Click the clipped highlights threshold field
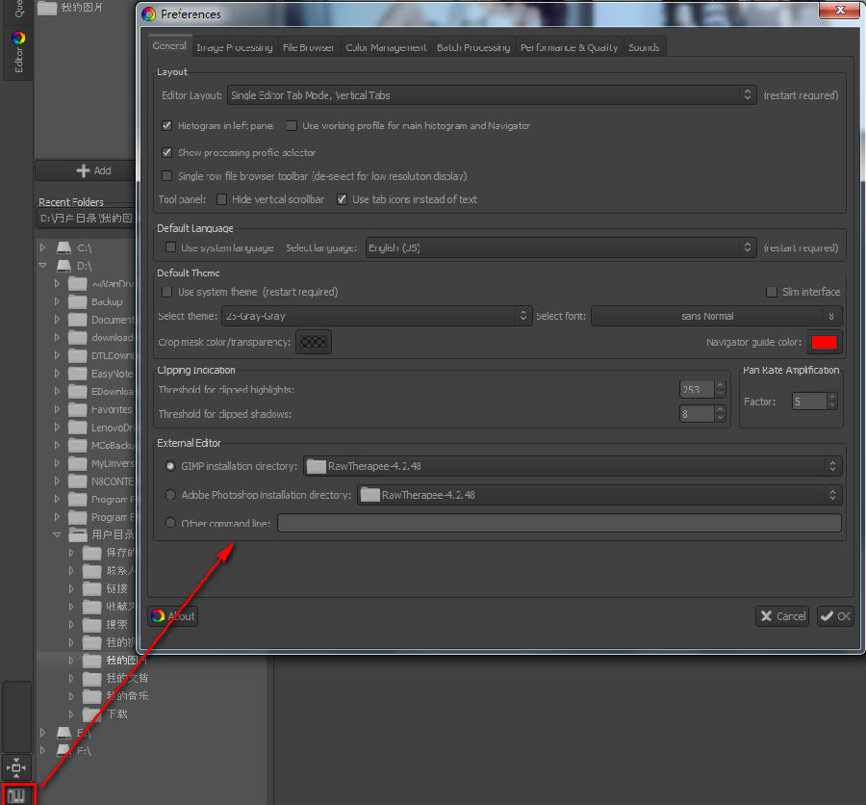The image size is (866, 805). coord(697,389)
